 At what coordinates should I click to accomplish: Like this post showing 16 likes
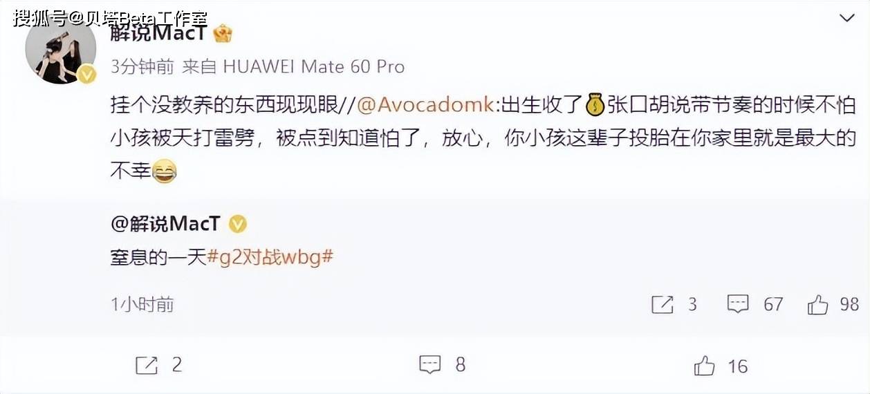tap(721, 366)
